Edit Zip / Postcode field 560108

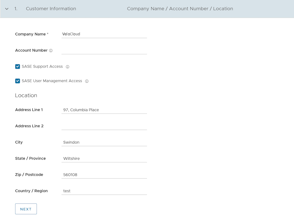pyautogui.click(x=104, y=175)
